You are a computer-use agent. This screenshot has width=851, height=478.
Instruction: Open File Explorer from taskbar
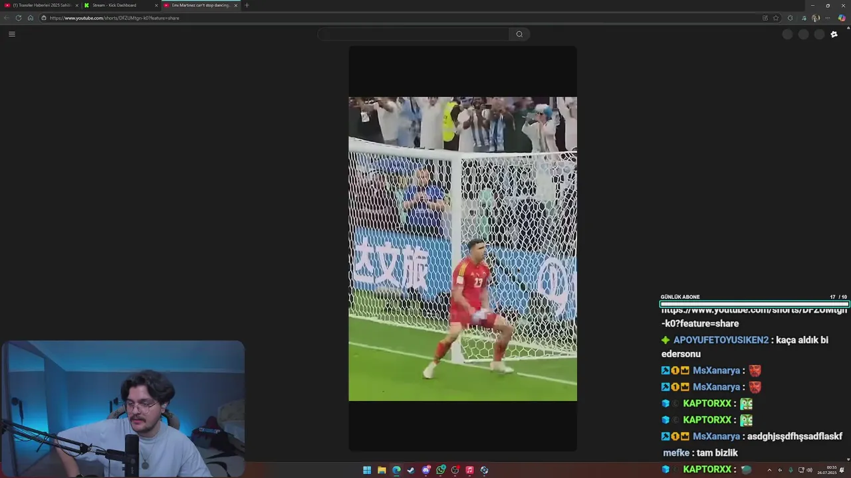382,470
